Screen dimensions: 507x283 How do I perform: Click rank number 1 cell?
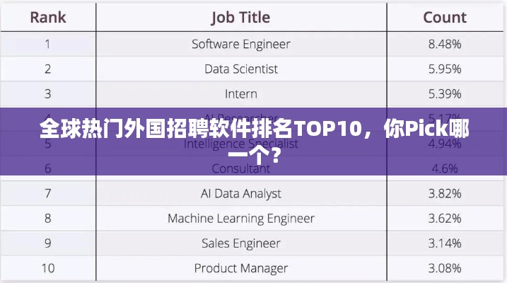pyautogui.click(x=47, y=44)
